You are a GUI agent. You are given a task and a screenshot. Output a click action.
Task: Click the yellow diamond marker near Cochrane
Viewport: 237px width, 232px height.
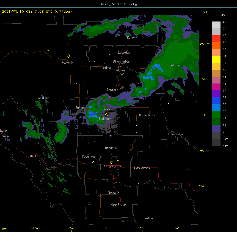click(93, 163)
